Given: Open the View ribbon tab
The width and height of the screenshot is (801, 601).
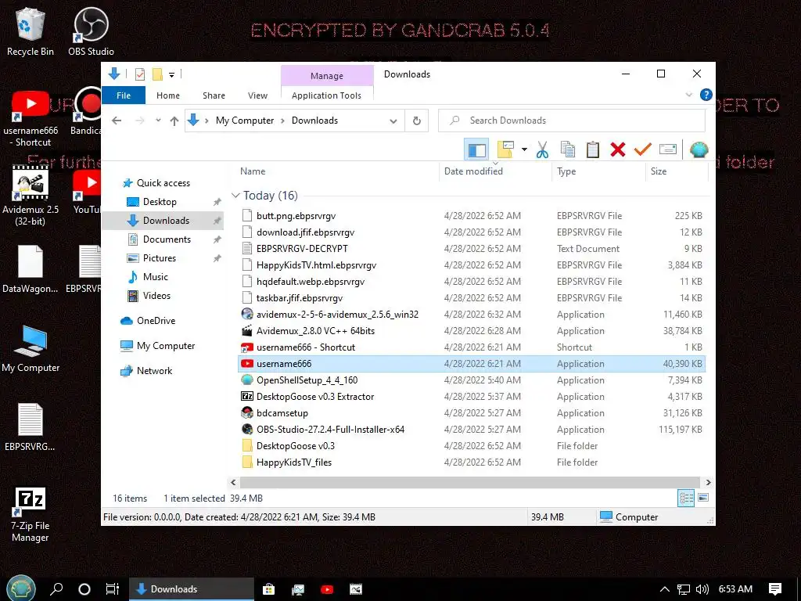Looking at the screenshot, I should click(257, 95).
